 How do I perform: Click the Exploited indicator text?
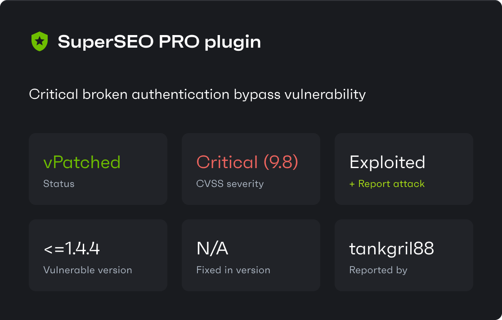pyautogui.click(x=387, y=162)
